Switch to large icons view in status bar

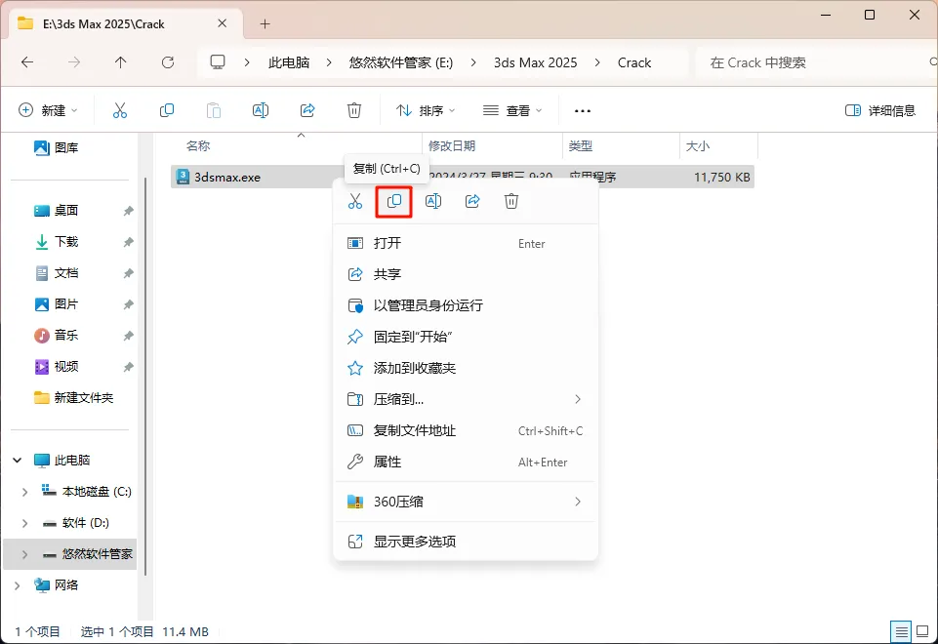click(x=923, y=631)
